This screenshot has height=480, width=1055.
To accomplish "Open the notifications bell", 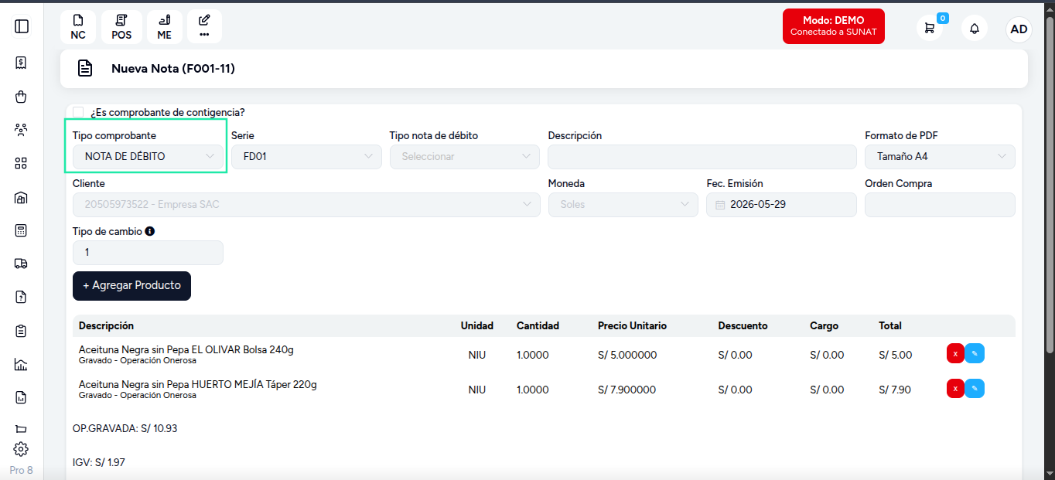I will pyautogui.click(x=975, y=29).
